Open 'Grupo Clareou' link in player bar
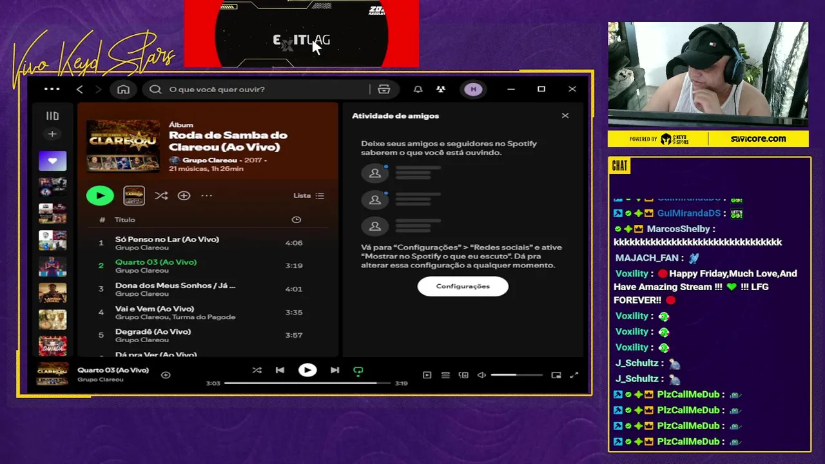 (x=100, y=380)
